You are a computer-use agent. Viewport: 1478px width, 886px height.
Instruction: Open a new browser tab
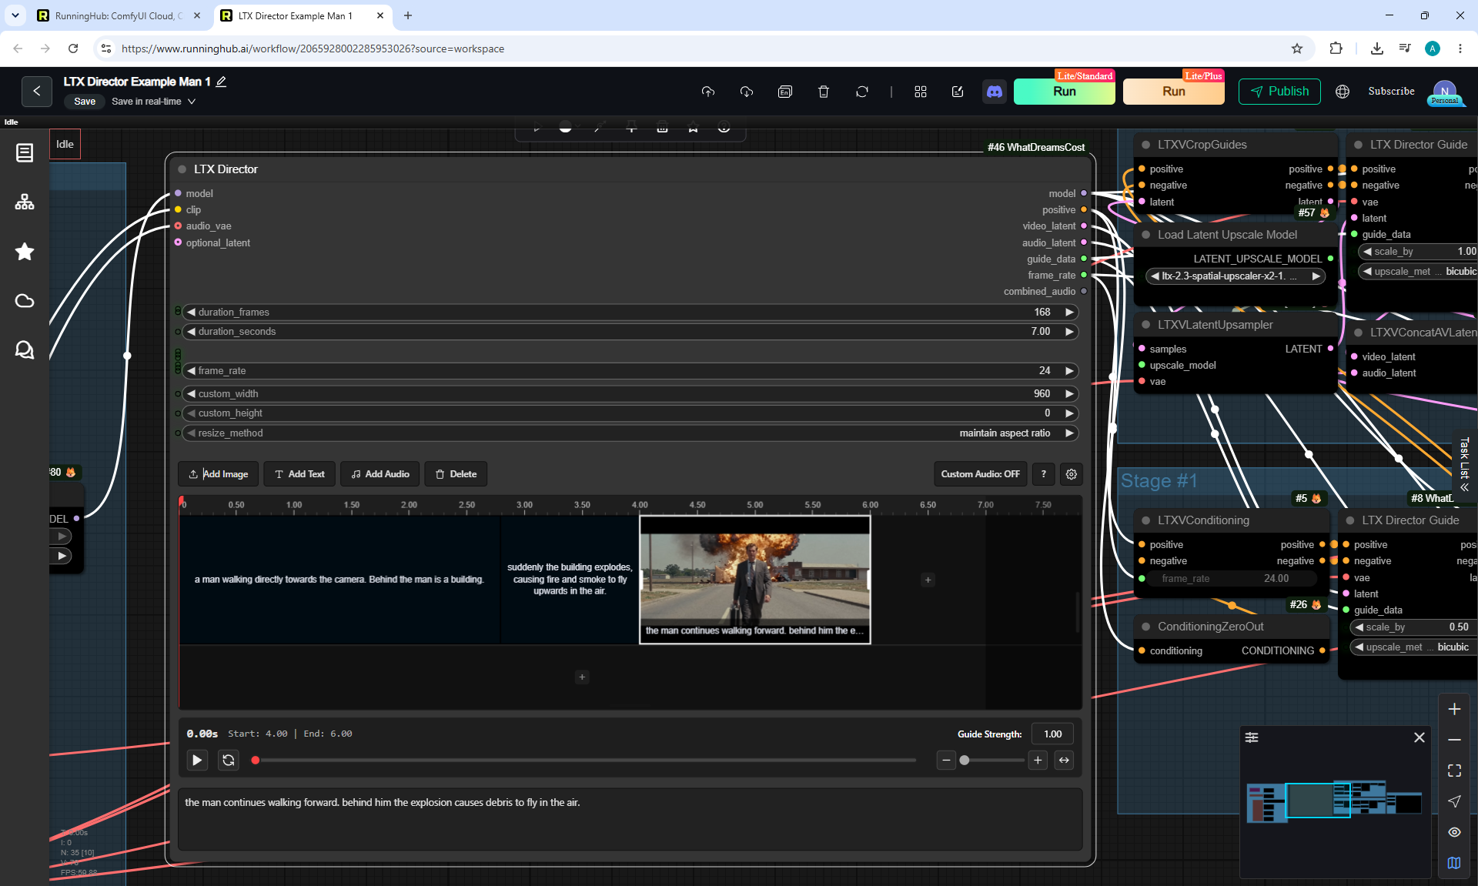coord(408,15)
